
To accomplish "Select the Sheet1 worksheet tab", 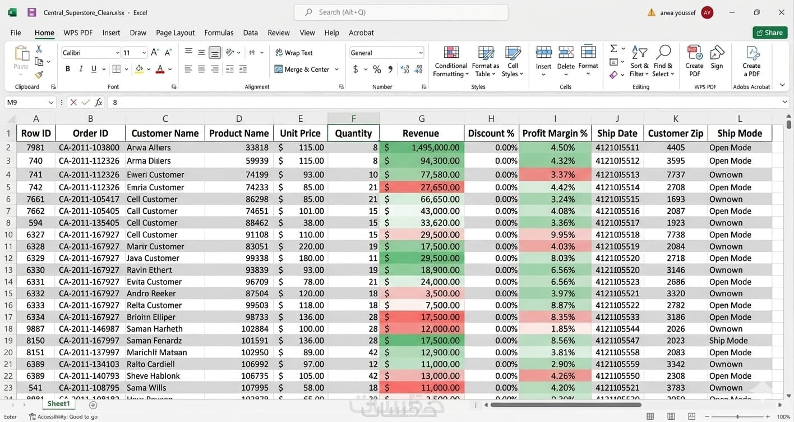I will click(x=58, y=403).
